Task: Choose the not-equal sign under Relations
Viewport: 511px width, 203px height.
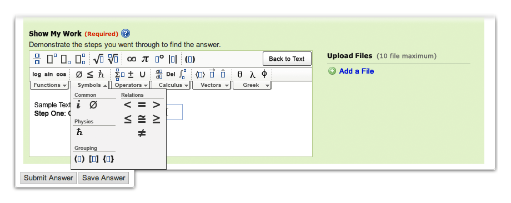Action: pos(142,133)
